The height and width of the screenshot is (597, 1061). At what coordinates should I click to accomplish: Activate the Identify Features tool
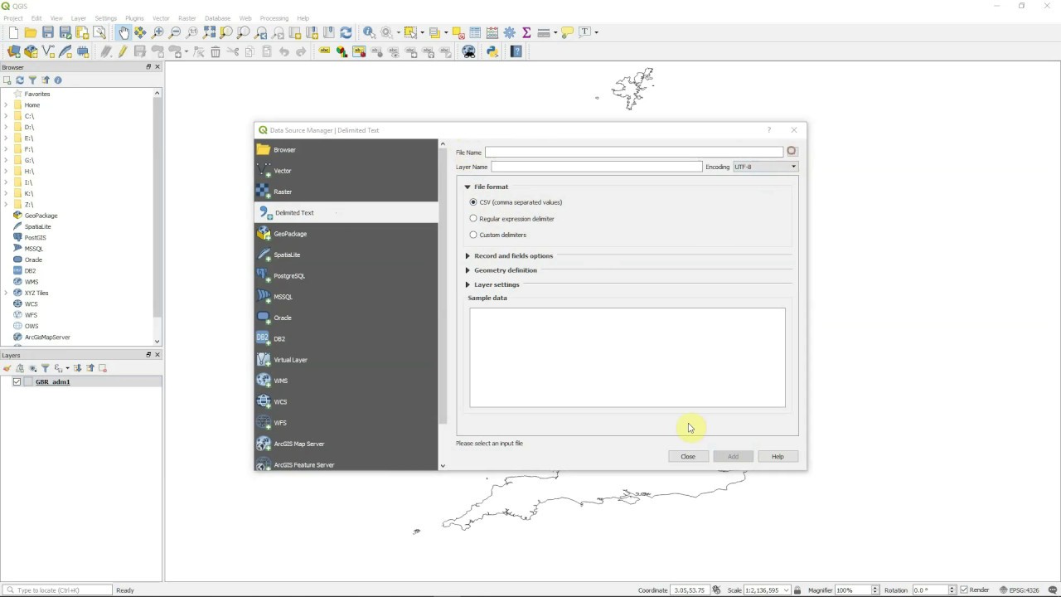click(x=369, y=32)
